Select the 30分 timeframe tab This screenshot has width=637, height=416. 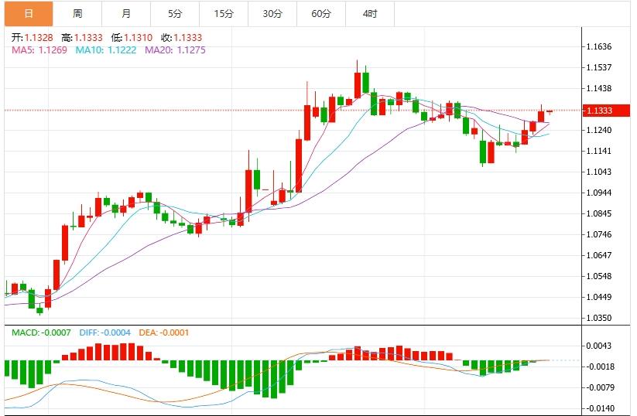[x=272, y=14]
